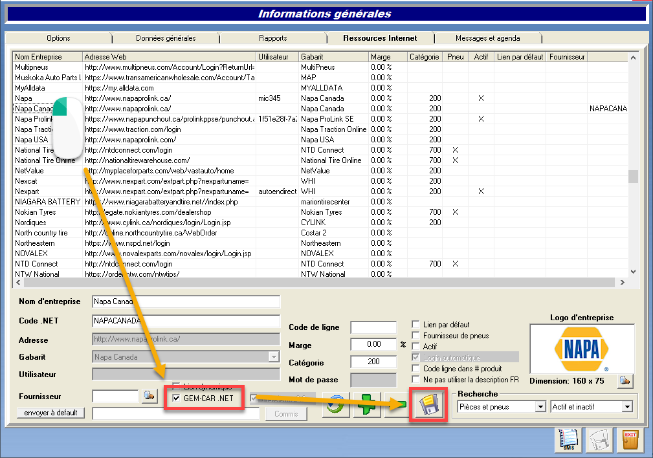Click the Commis button
Screen dimensions: 653x458
pos(286,414)
